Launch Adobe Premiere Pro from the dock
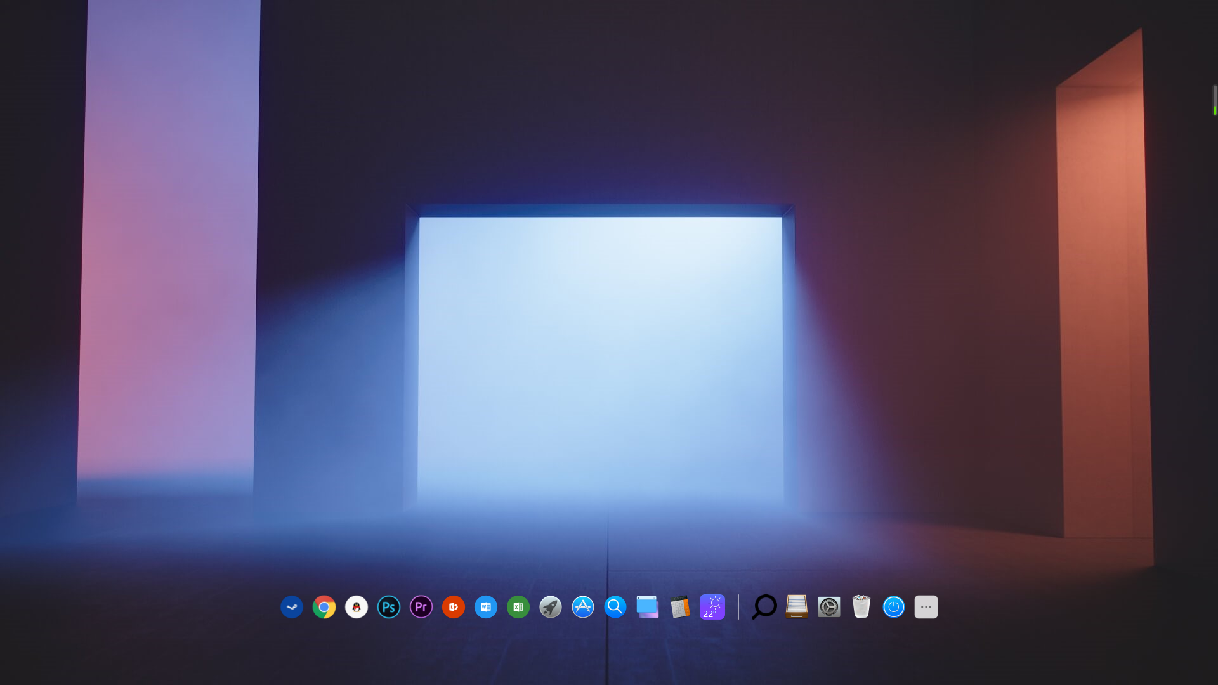The width and height of the screenshot is (1218, 685). click(421, 607)
